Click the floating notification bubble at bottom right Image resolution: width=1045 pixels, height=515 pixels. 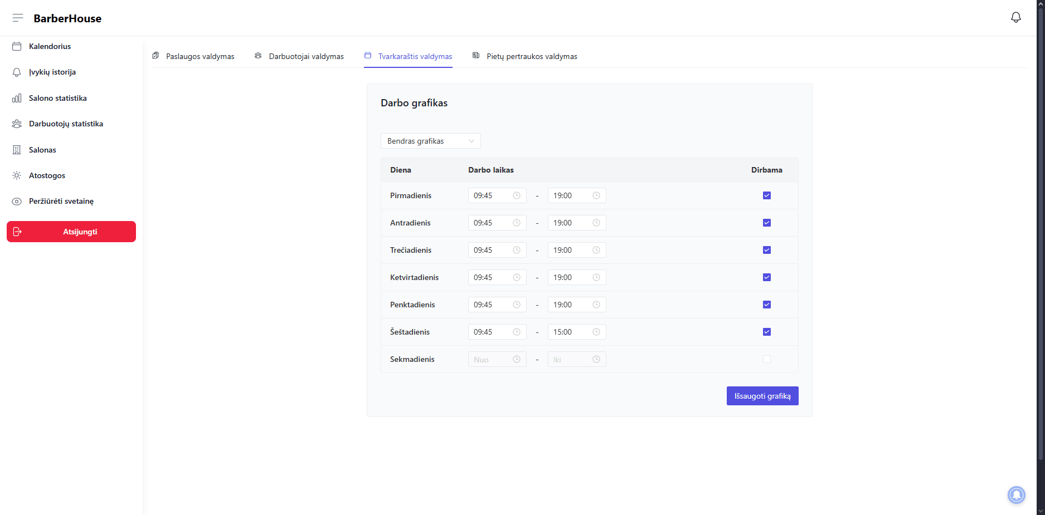[x=1016, y=494]
